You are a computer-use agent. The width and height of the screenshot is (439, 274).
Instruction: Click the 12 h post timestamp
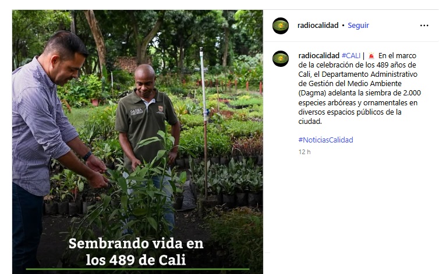[x=305, y=152]
